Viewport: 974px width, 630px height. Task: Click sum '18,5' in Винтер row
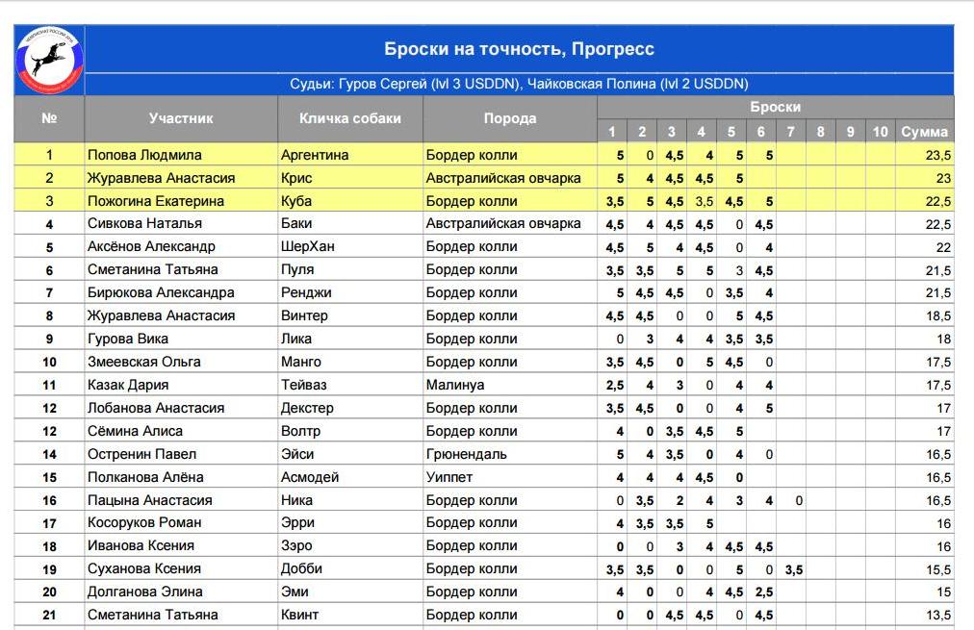[938, 316]
